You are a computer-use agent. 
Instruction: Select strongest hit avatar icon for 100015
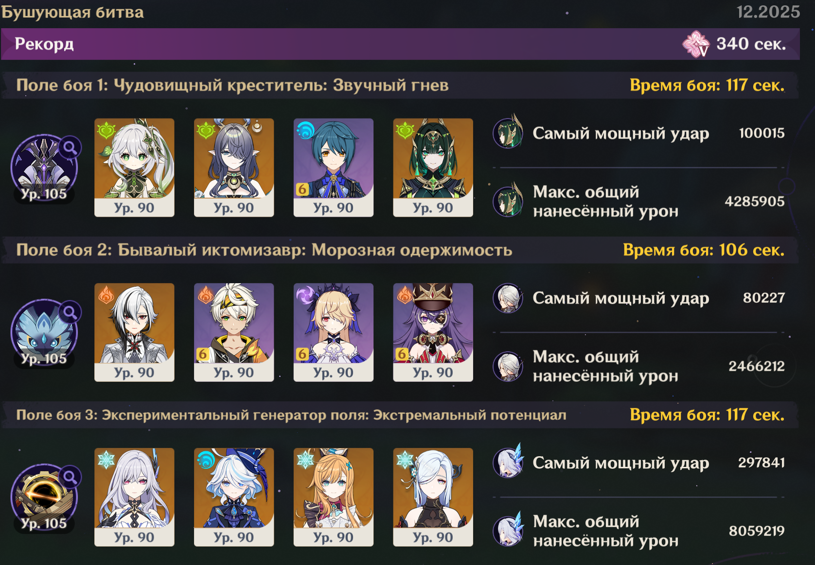coord(508,133)
